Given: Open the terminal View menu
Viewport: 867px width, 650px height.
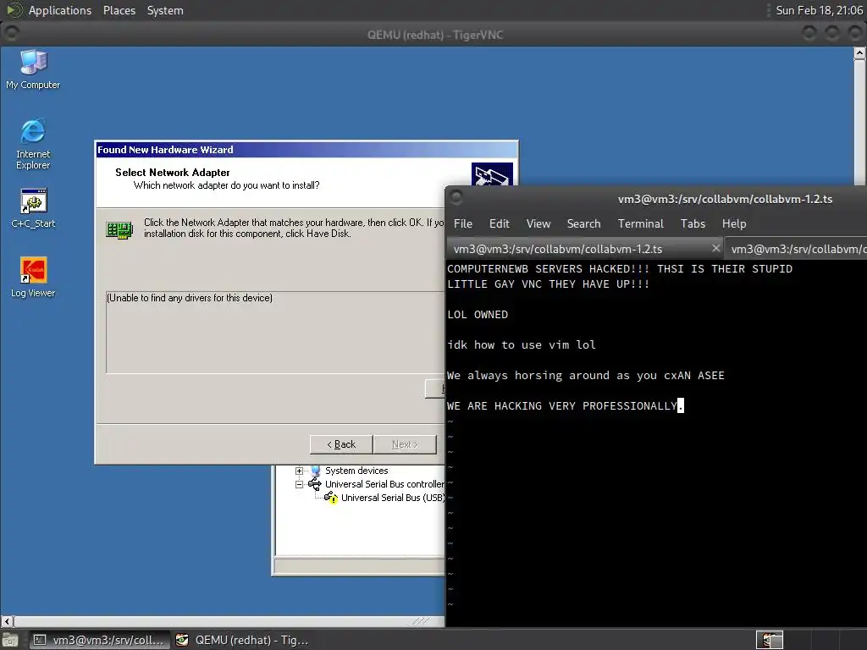Looking at the screenshot, I should 538,223.
